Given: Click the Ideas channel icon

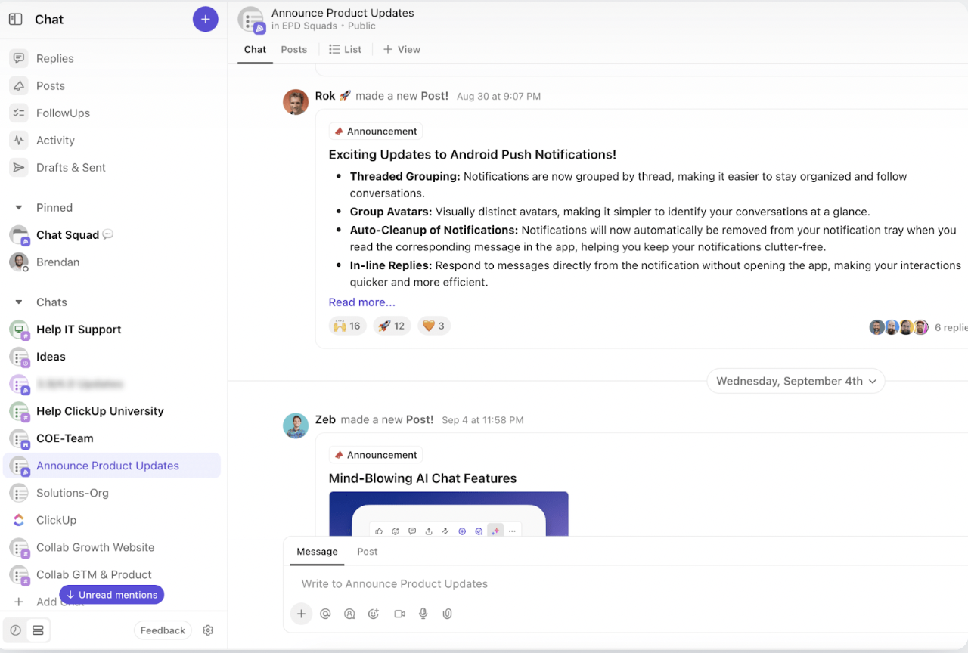Looking at the screenshot, I should (20, 357).
